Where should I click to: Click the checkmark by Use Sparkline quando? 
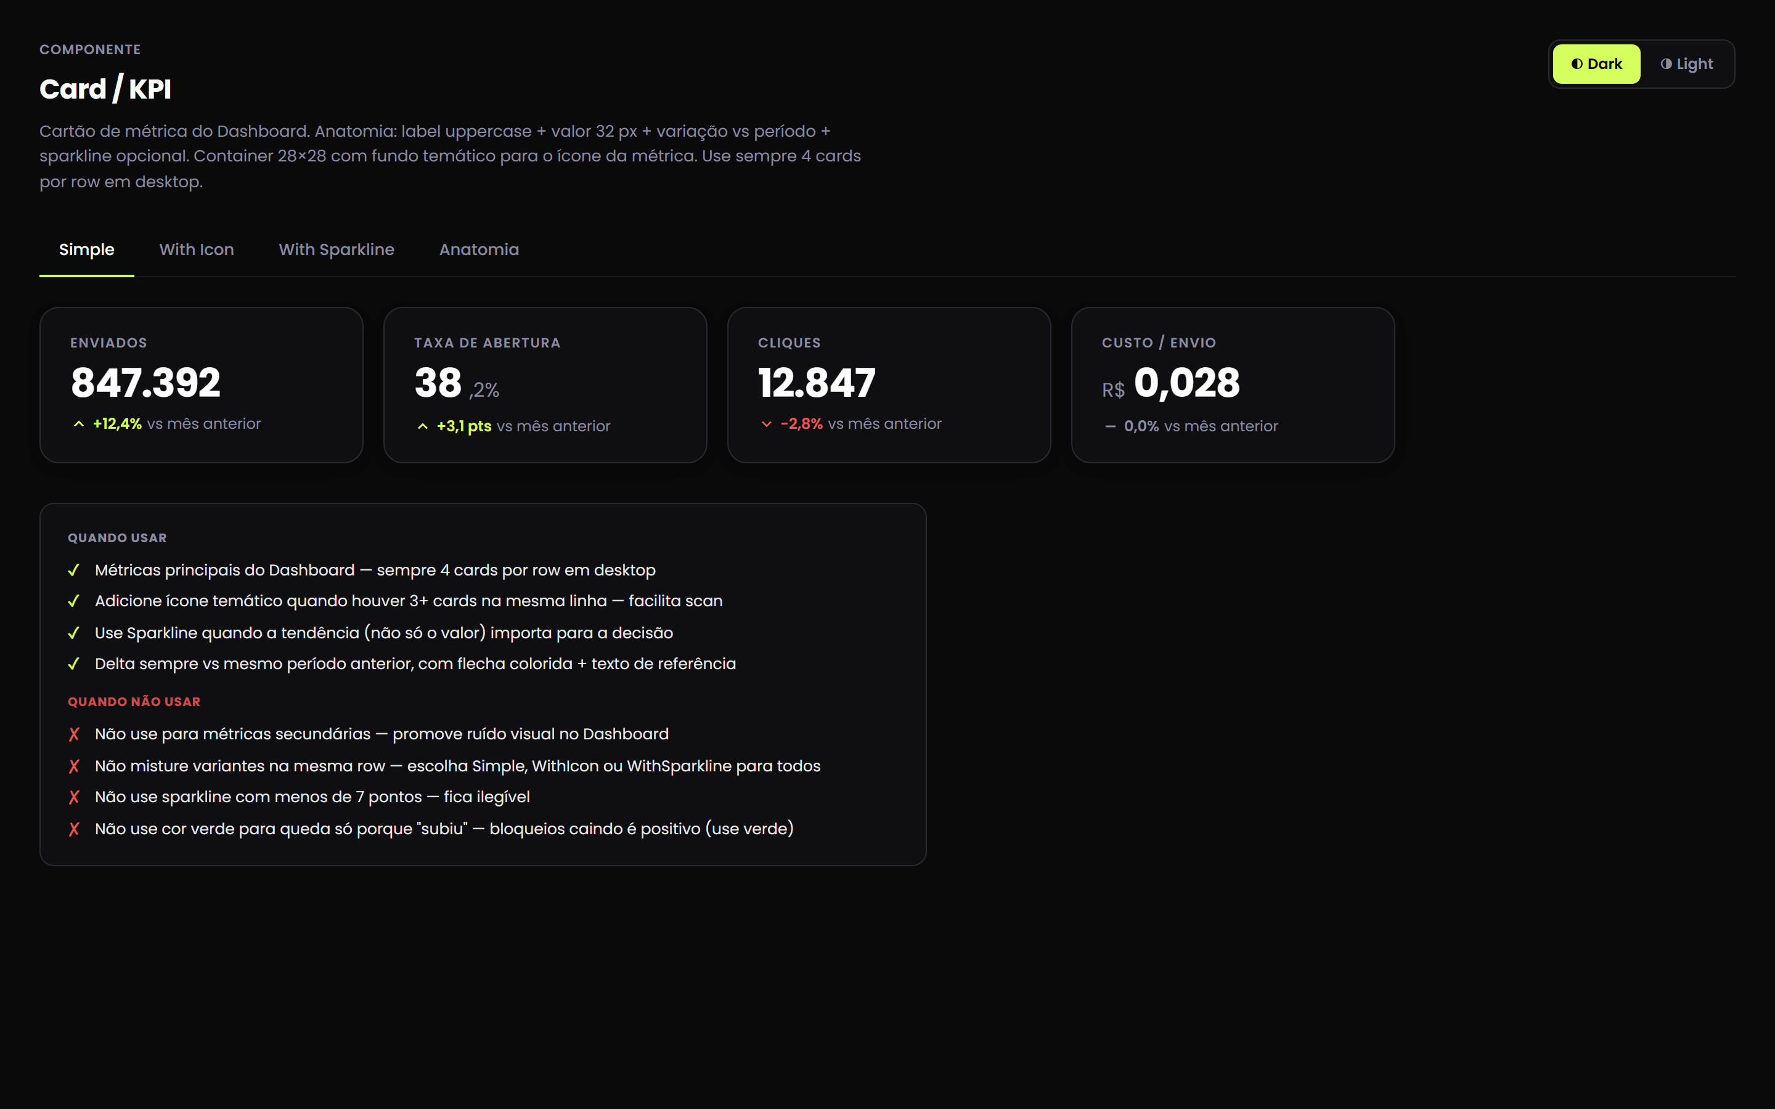[73, 633]
